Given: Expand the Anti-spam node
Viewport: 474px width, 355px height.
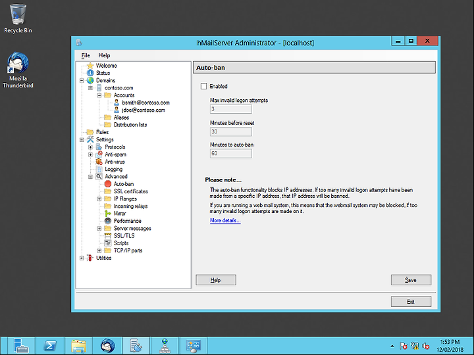Looking at the screenshot, I should (90, 154).
